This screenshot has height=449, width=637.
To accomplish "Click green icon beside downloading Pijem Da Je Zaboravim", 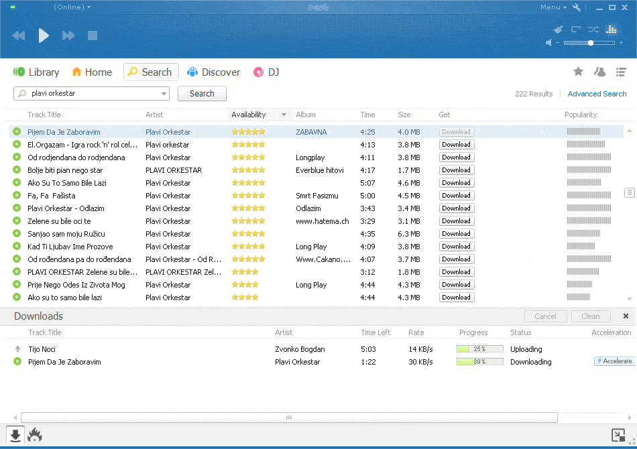I will 17,361.
